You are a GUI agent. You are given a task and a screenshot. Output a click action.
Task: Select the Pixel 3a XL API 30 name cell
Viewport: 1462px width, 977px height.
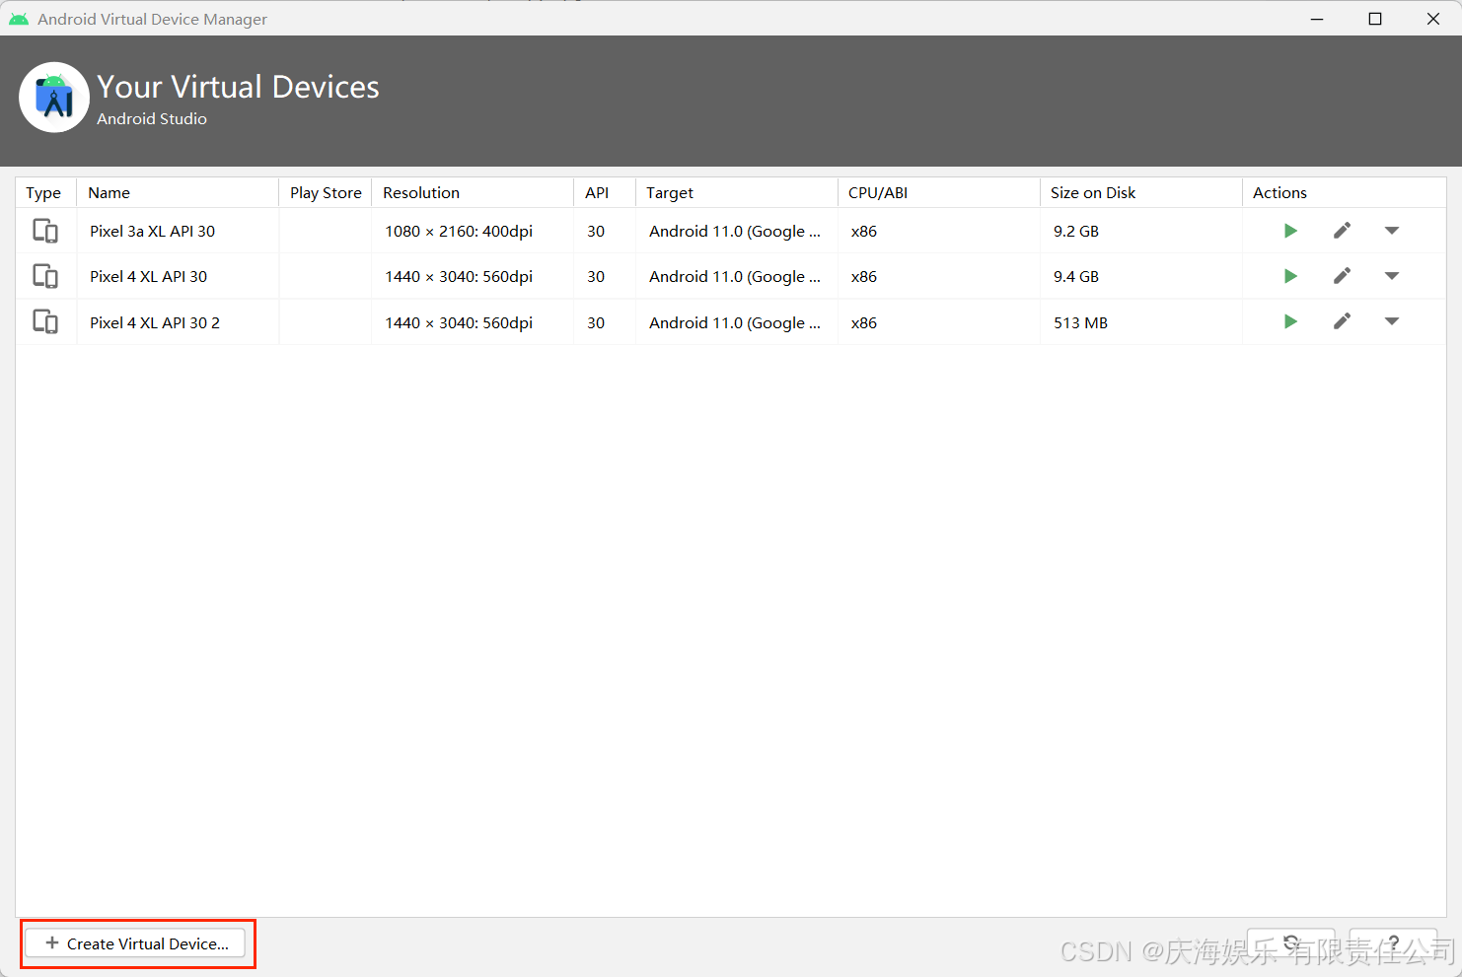tap(178, 231)
